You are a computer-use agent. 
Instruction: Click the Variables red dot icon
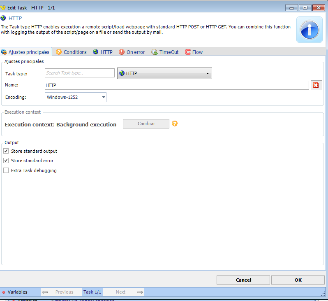coord(4,292)
